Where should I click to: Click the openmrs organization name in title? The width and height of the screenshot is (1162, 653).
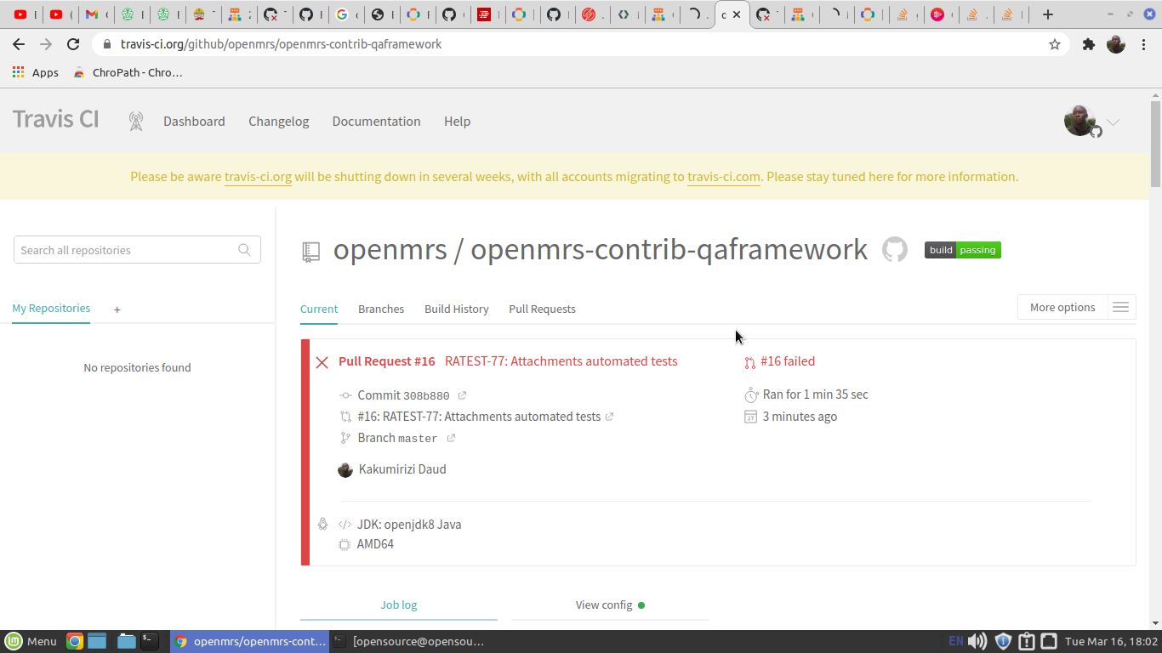tap(390, 250)
